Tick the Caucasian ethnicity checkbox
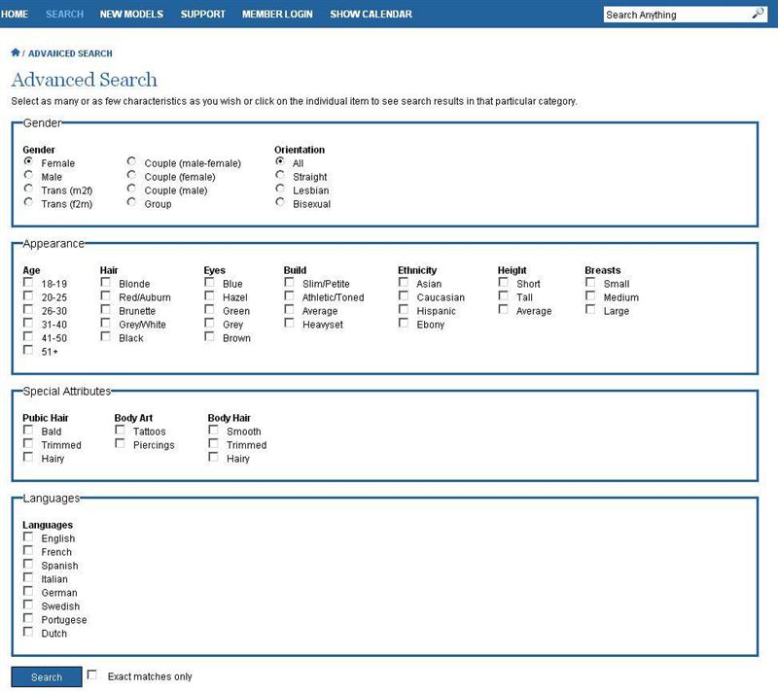The height and width of the screenshot is (692, 778). pos(404,295)
